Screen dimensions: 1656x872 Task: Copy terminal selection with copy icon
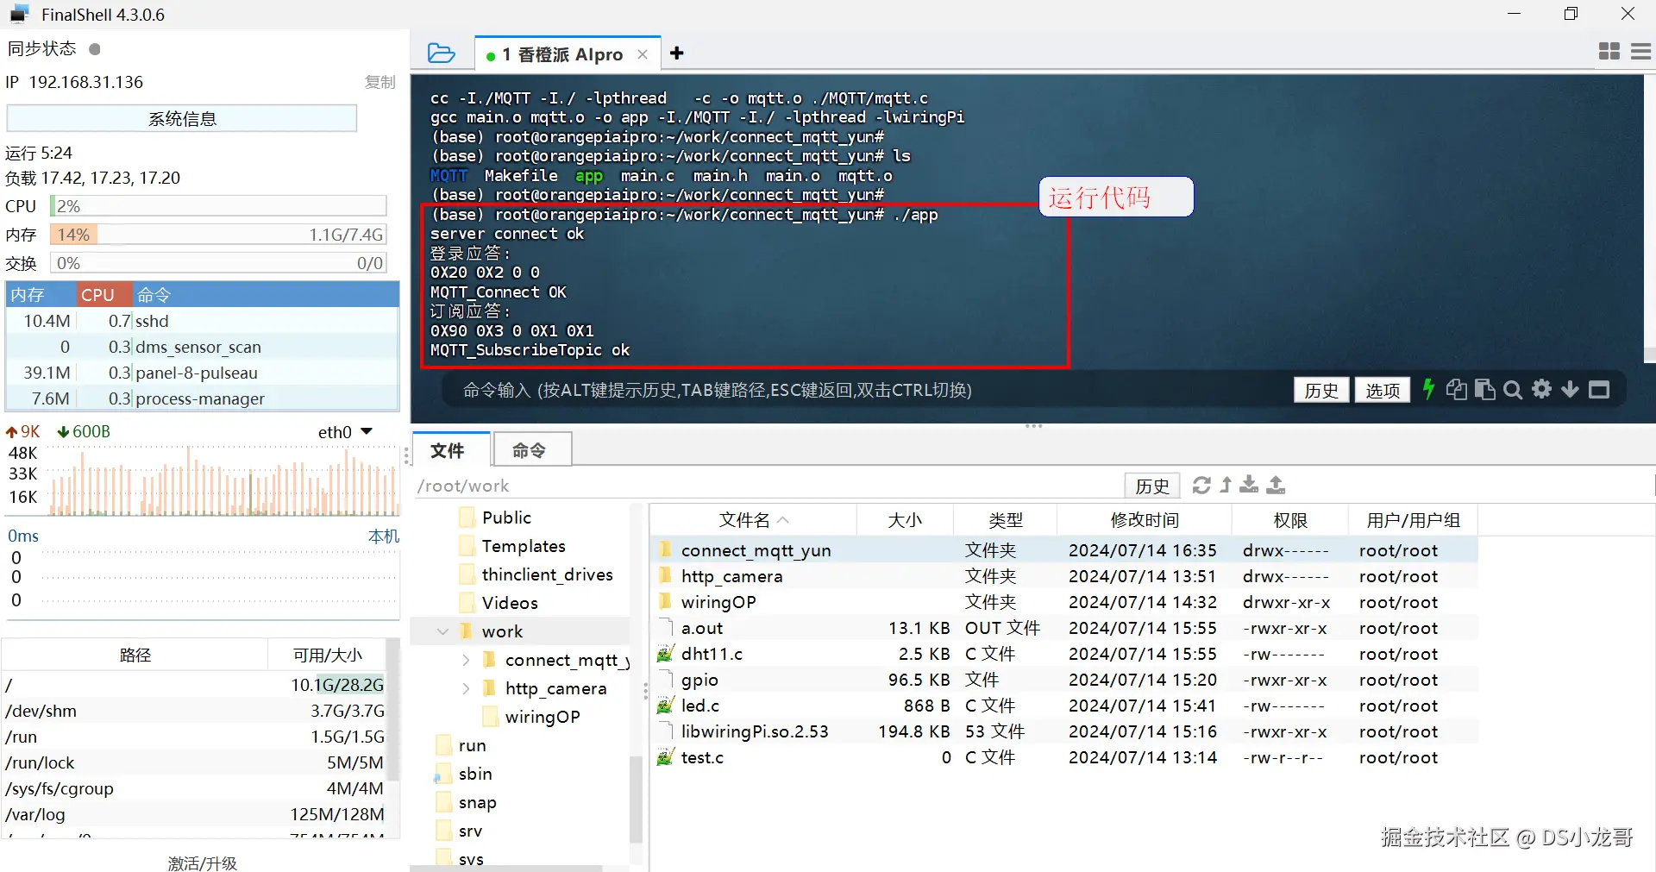tap(1456, 389)
